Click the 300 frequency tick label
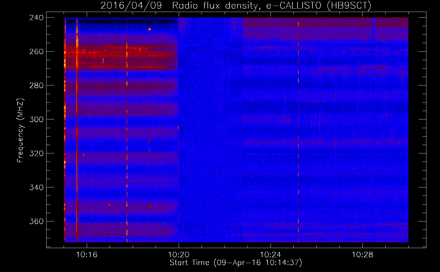 tap(36, 120)
